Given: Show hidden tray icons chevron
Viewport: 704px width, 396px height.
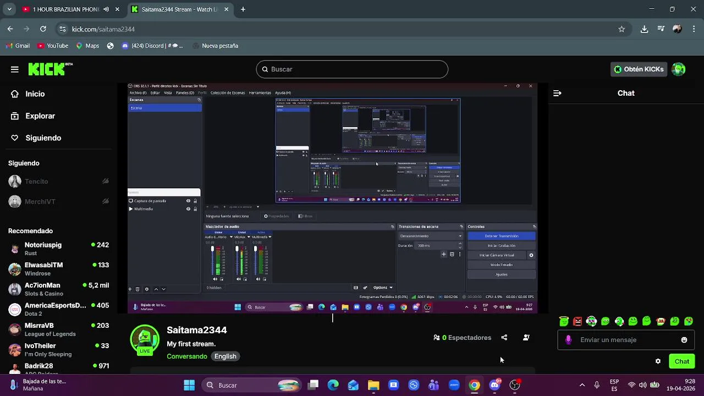Looking at the screenshot, I should [582, 385].
